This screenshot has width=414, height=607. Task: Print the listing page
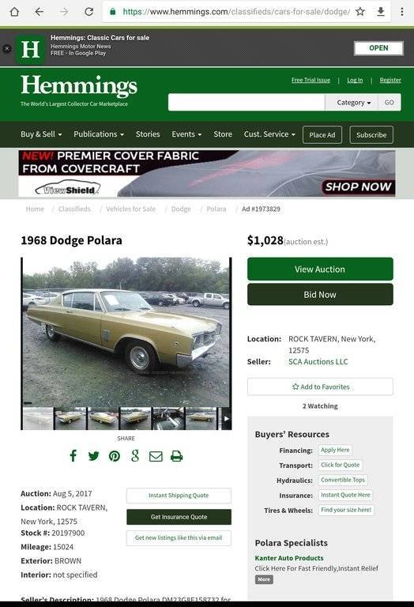click(x=176, y=456)
